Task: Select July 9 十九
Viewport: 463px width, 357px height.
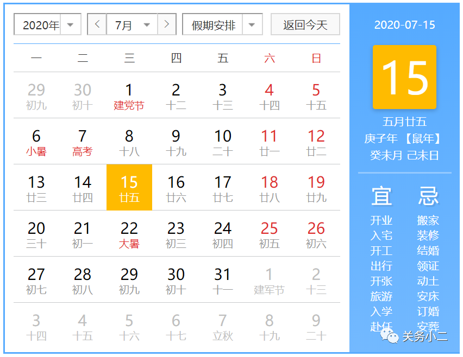Action: tap(176, 142)
